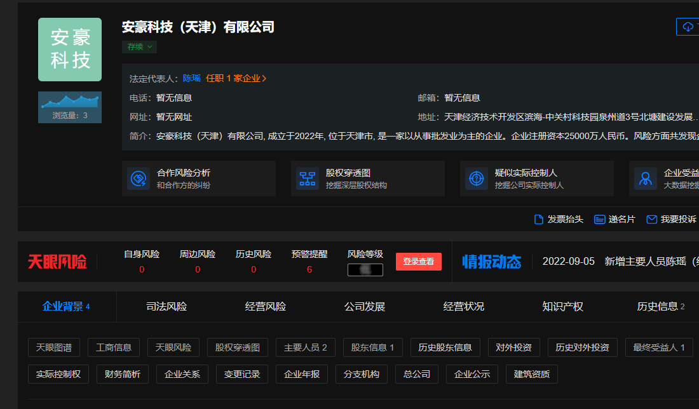Click the cloud download icon at top right
This screenshot has height=409, width=699.
688,27
